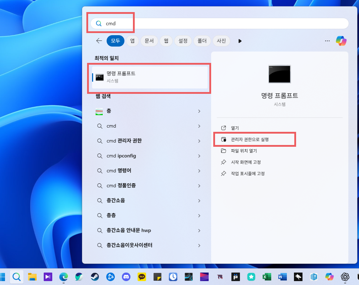Open Copilot from search panel header
This screenshot has width=359, height=285.
pos(341,41)
